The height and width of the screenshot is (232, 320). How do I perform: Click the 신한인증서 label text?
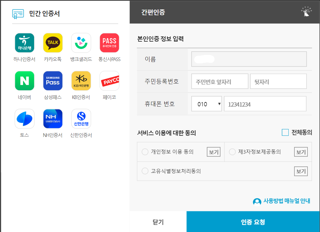pos(81,135)
